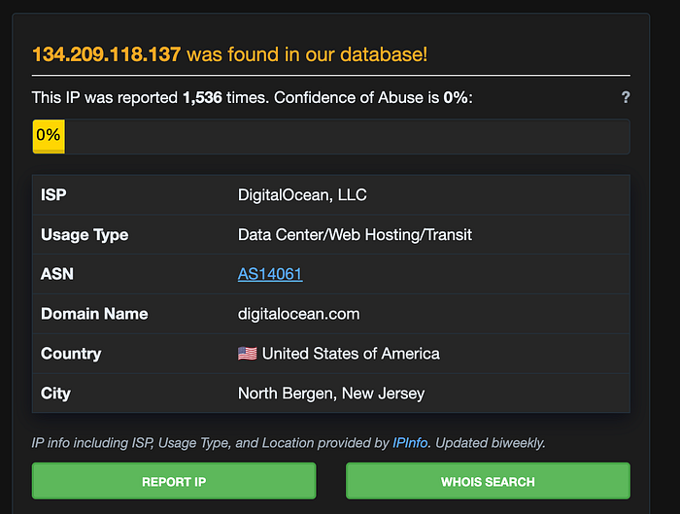
Task: Click the North Bergen, New Jersey city value
Action: pos(331,394)
